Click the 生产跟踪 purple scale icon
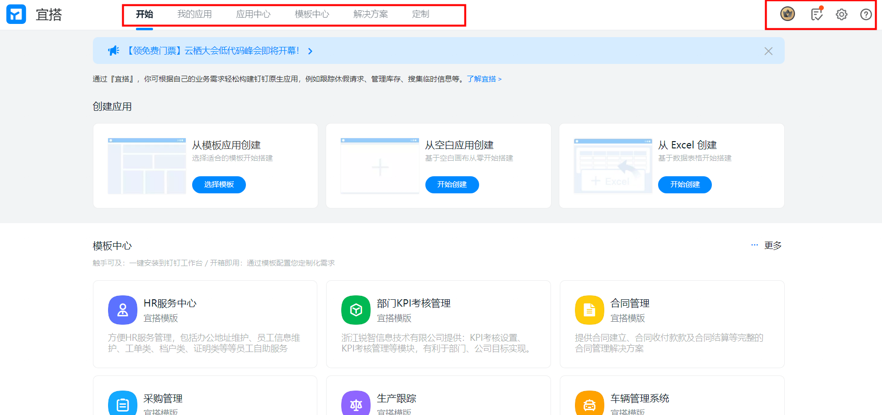 (x=356, y=403)
